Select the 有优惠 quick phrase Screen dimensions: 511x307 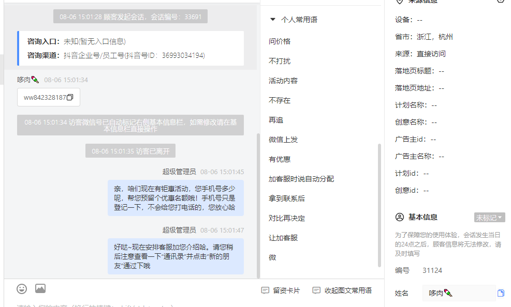pyautogui.click(x=279, y=159)
